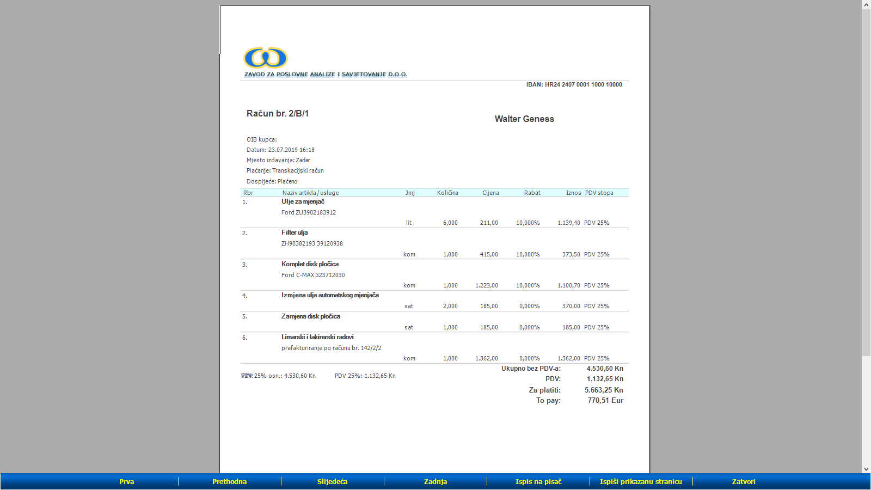Screen dimensions: 871x490
Task: Go to first page with Prva
Action: click(x=126, y=481)
